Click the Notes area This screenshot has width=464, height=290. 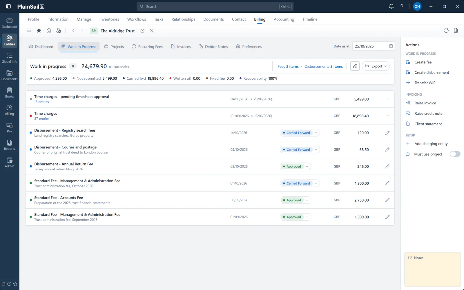[x=432, y=269]
